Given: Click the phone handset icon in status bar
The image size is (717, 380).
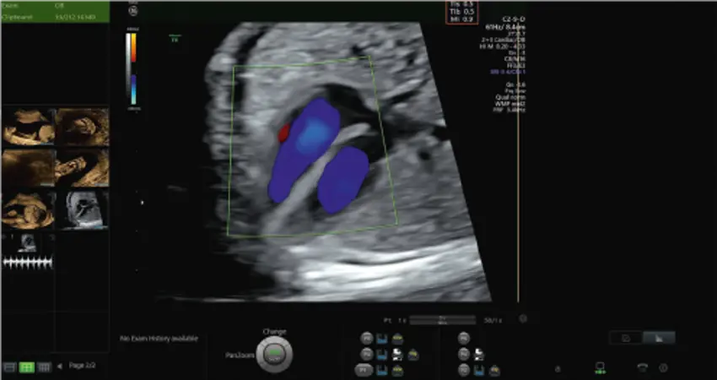Looking at the screenshot, I should [642, 367].
